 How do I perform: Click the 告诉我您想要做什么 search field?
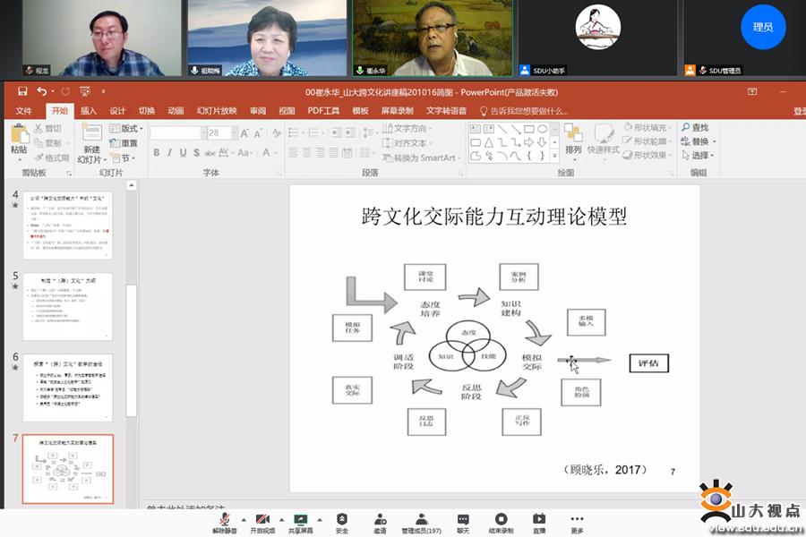(524, 111)
